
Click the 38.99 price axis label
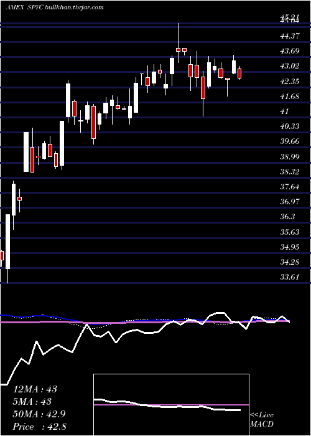tap(290, 156)
